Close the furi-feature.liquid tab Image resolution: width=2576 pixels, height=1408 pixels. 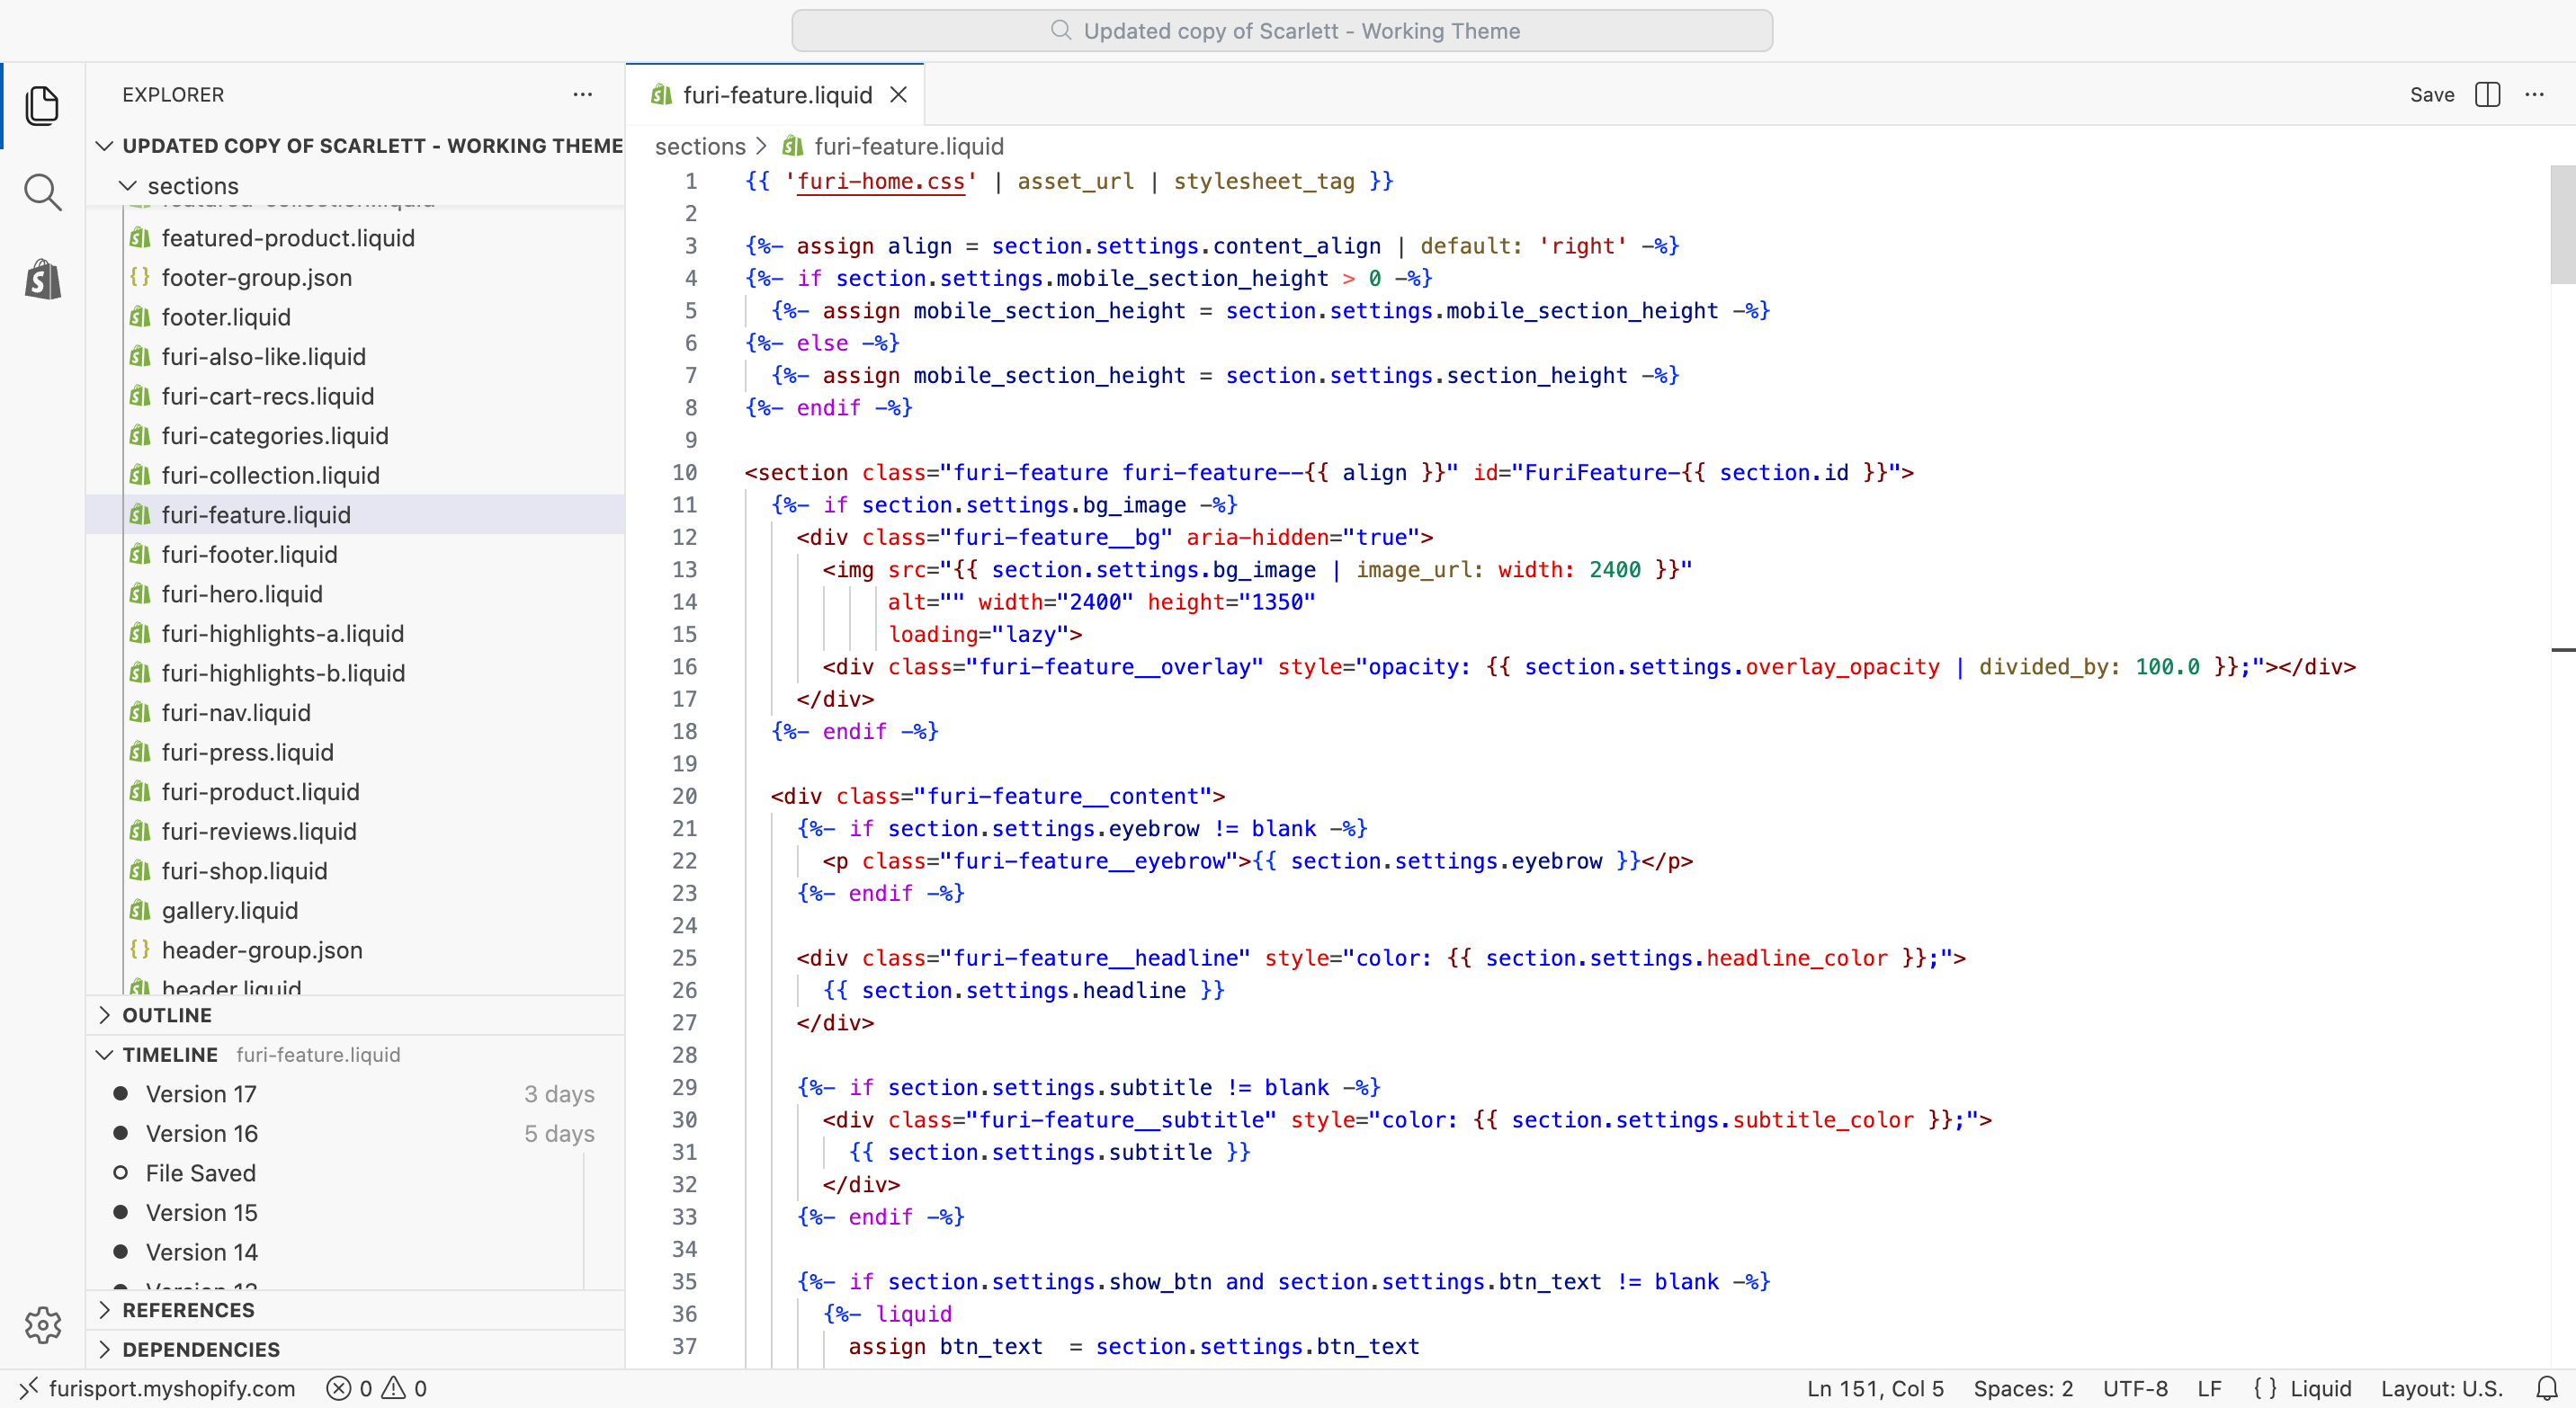[899, 94]
